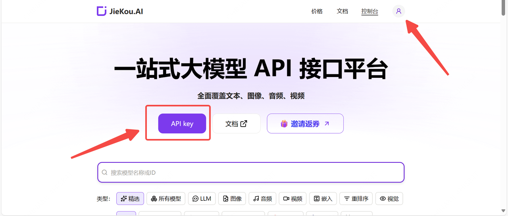Filter models by 音频 type
508x216 pixels.
(x=262, y=199)
